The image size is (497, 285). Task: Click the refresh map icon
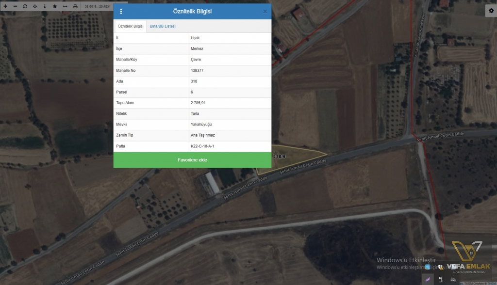pos(25,6)
